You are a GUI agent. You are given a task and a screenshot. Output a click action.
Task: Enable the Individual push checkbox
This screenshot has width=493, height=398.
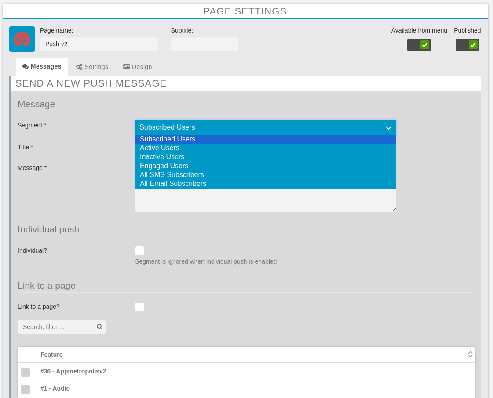[x=139, y=251]
